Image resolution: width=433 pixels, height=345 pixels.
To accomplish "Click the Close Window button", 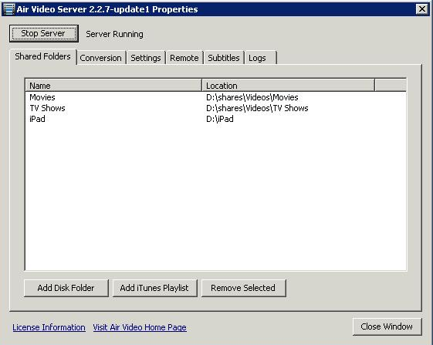I will tap(387, 326).
